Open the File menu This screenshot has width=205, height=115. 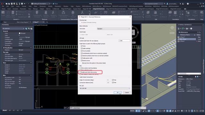point(3,6)
